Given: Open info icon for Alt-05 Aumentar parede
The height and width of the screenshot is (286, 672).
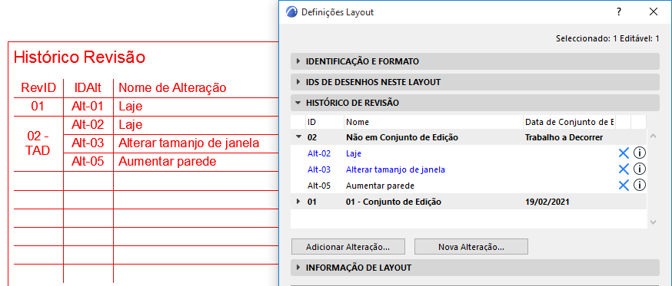Looking at the screenshot, I should [640, 185].
